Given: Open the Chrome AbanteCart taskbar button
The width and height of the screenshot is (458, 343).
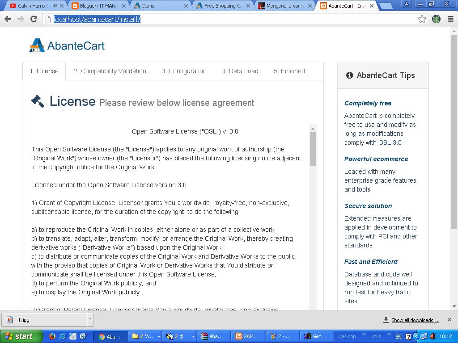Looking at the screenshot, I should pyautogui.click(x=110, y=337).
